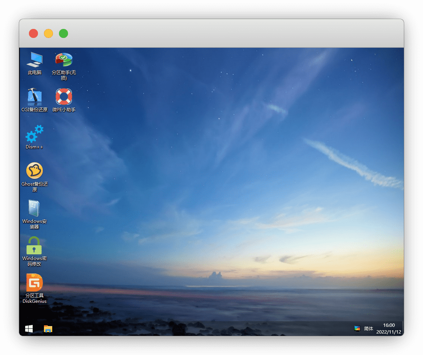
Task: Click the Windows安装器 installer icon
Action: click(35, 208)
